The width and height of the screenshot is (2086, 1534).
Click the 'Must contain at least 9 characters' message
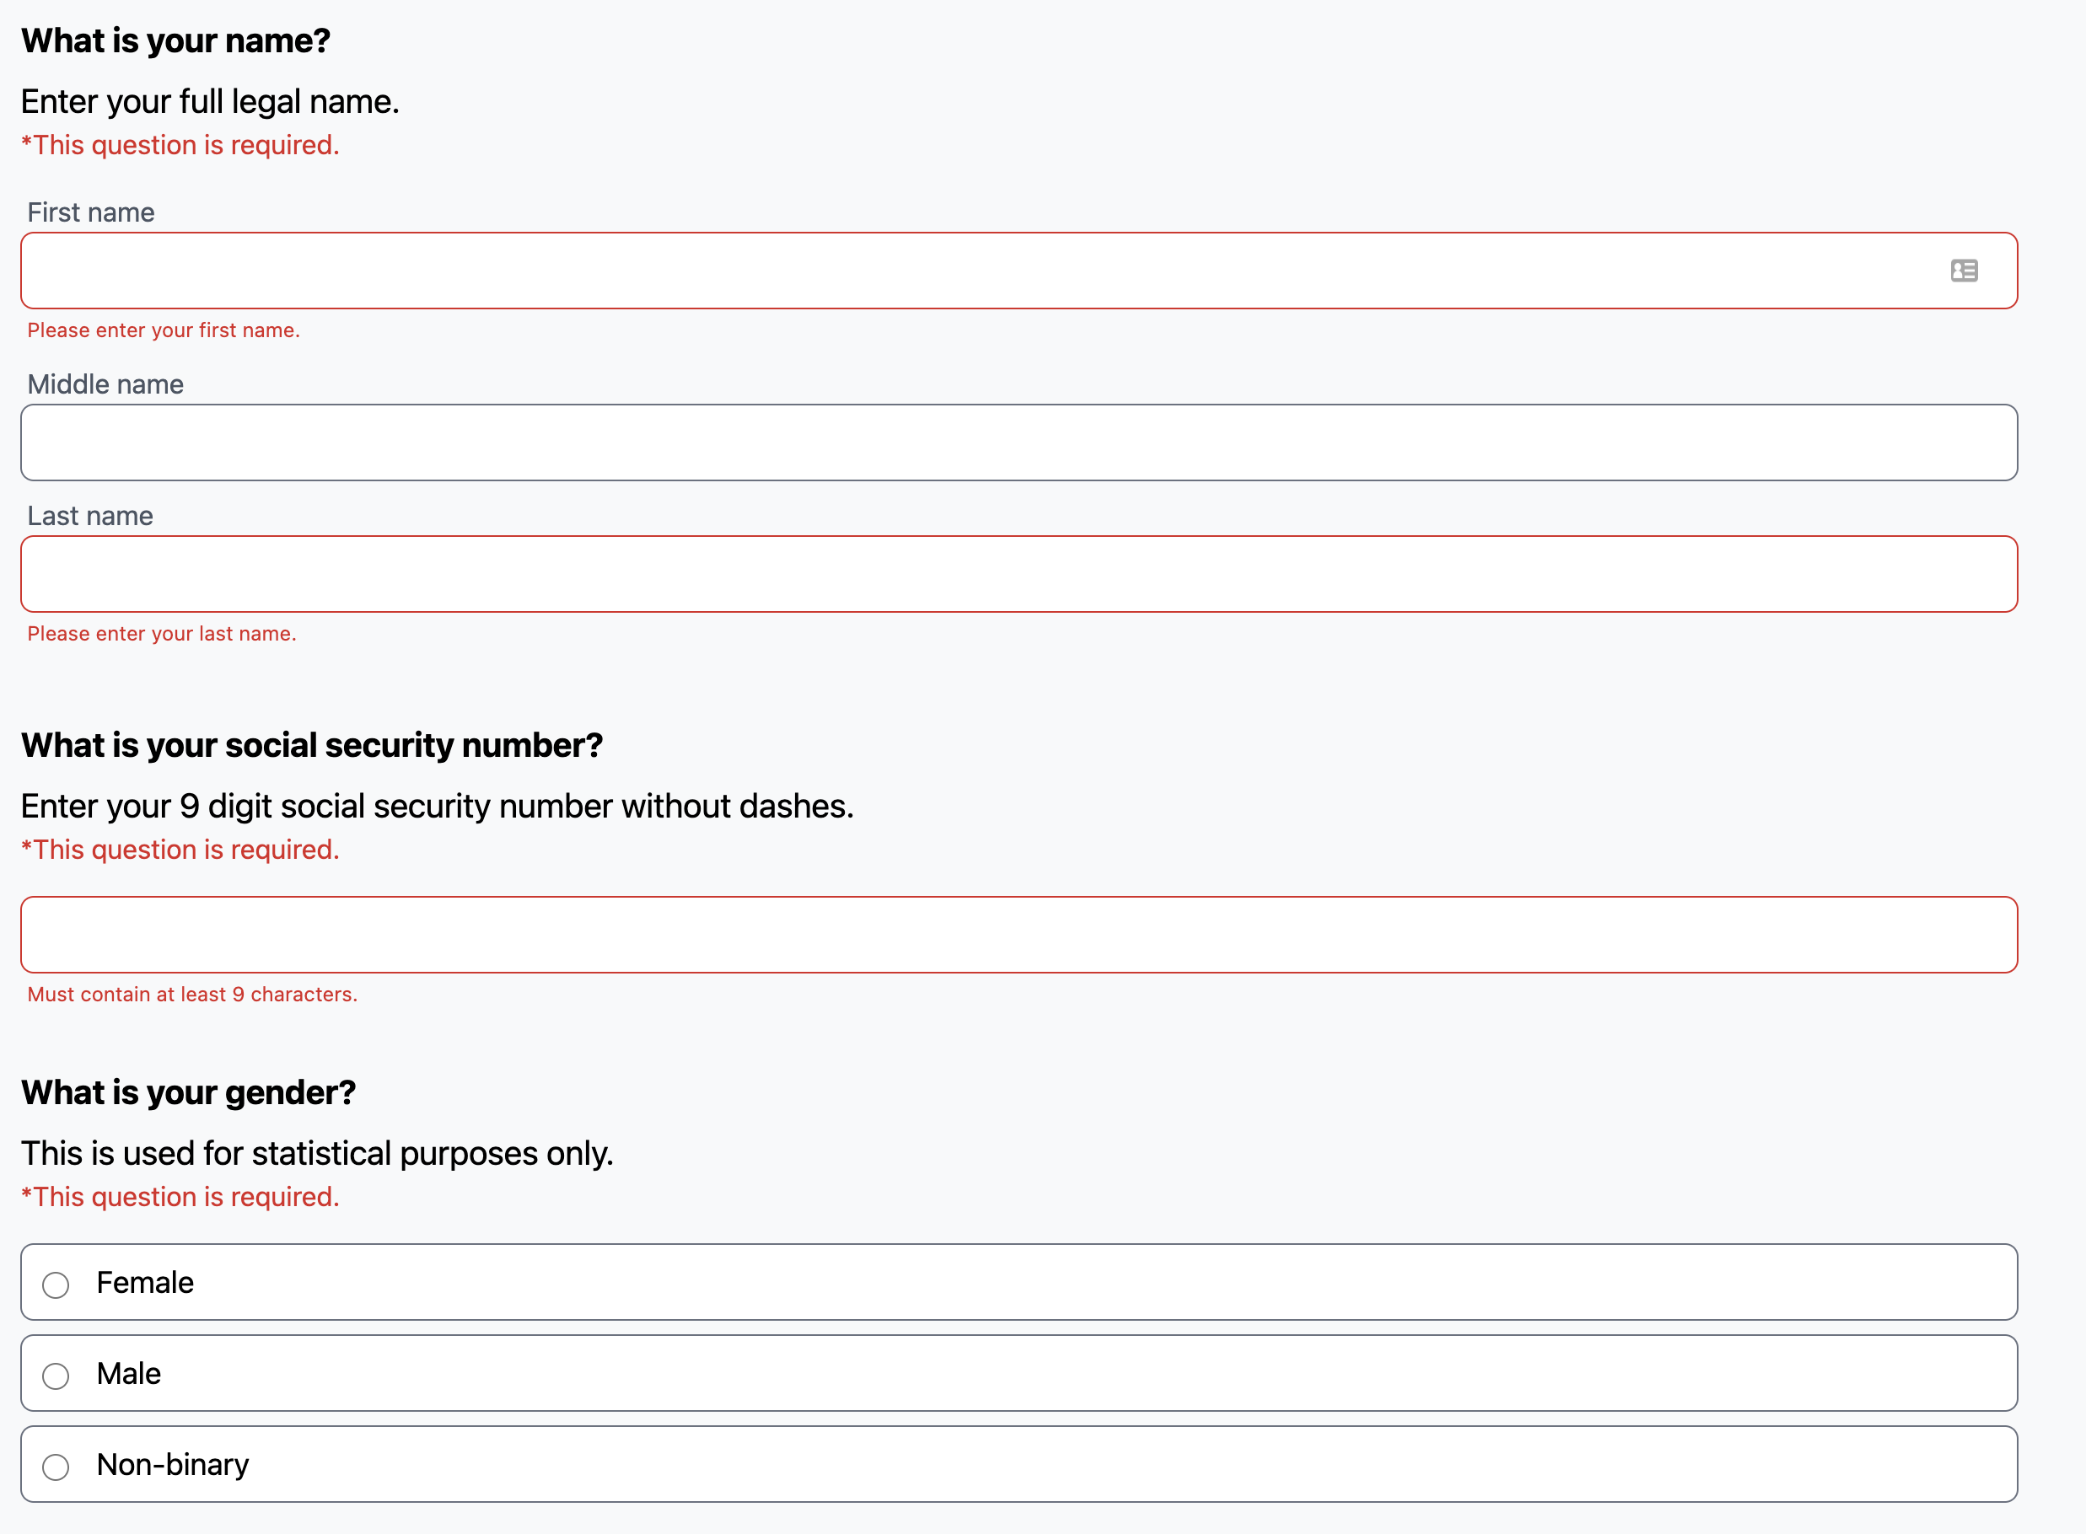[191, 993]
